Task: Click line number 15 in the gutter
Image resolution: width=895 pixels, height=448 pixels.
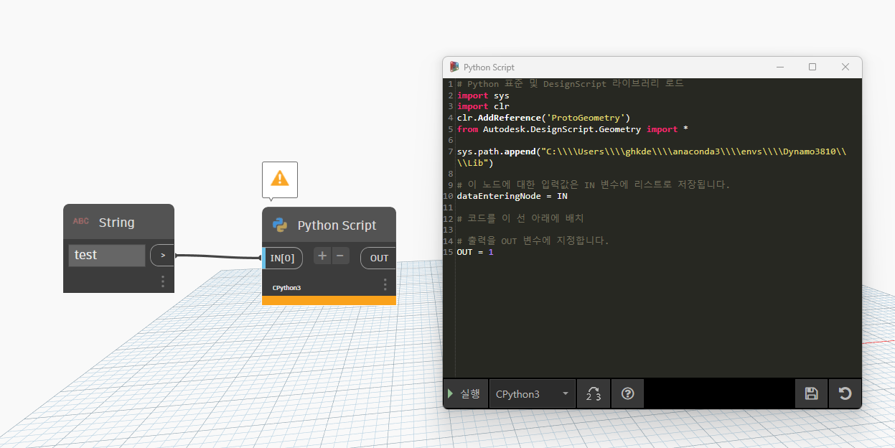Action: (x=449, y=252)
